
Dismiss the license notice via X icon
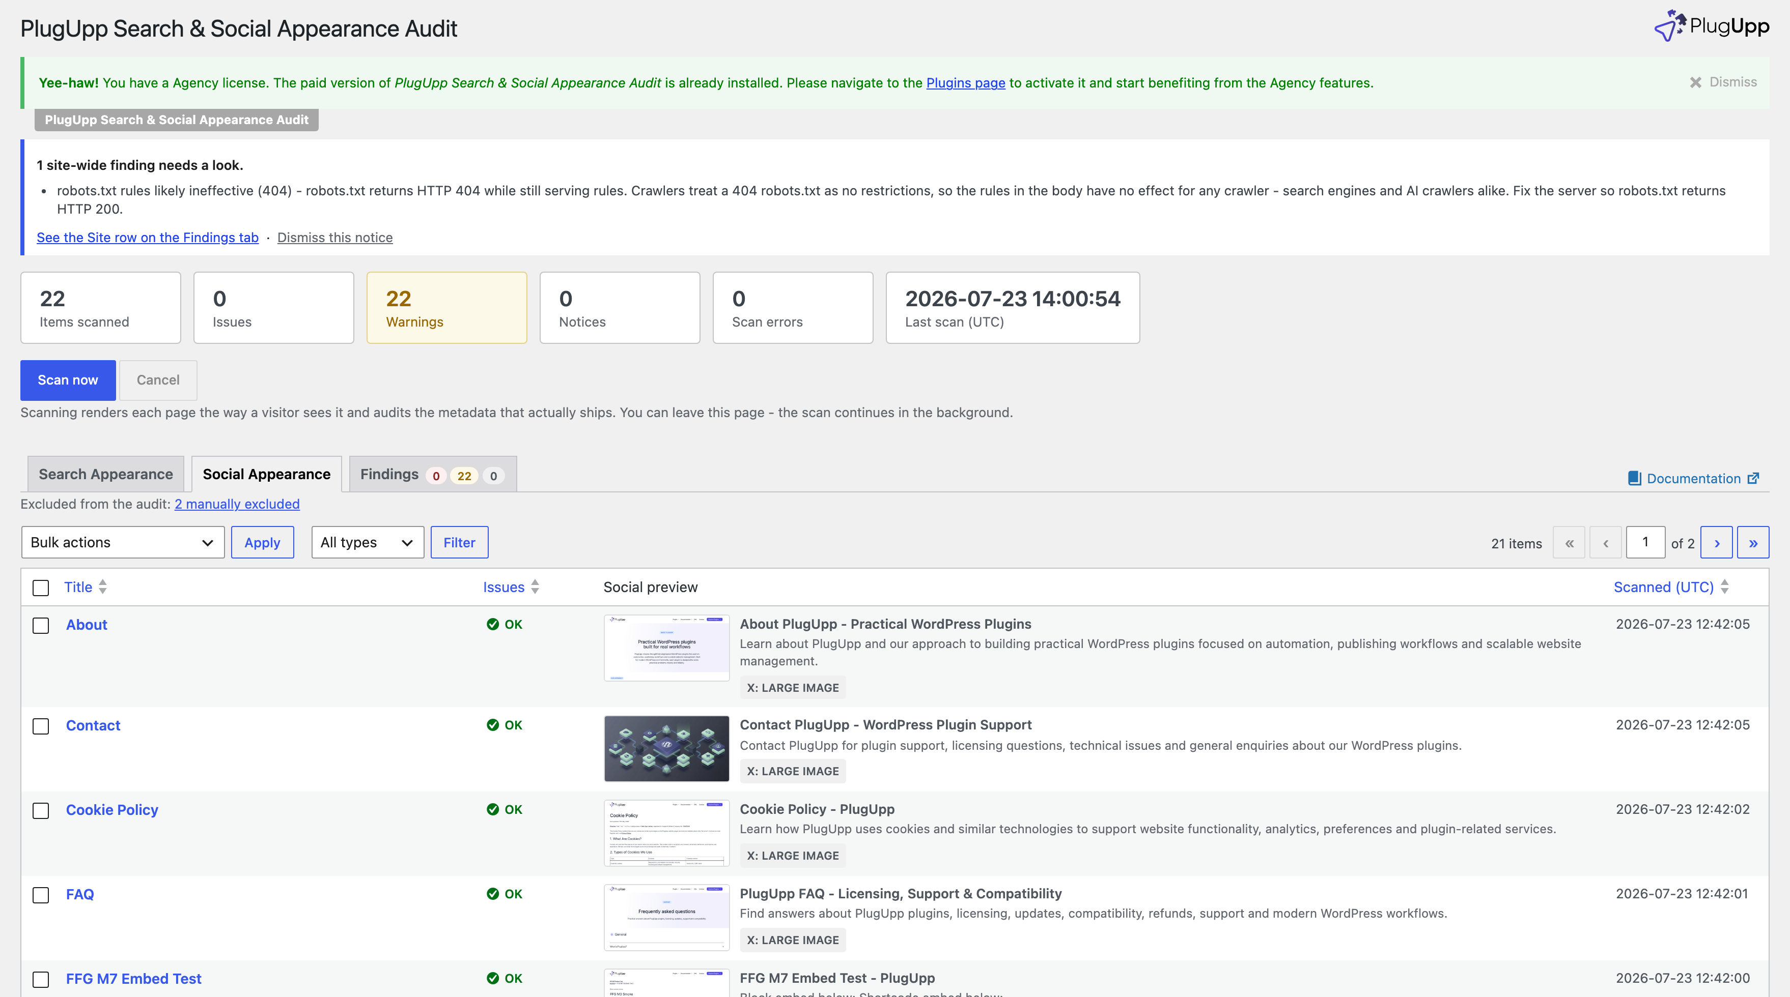1695,82
